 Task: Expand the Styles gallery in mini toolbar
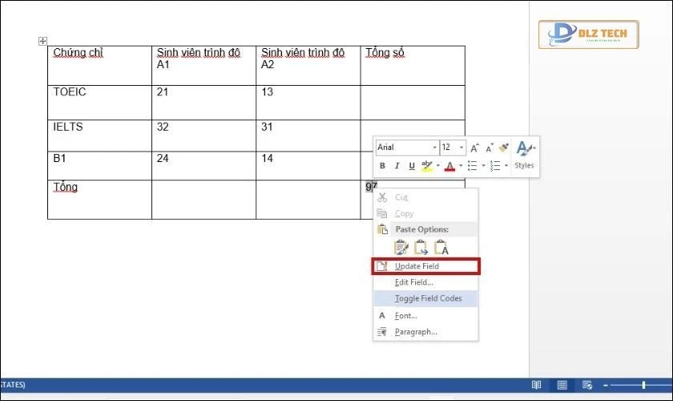(525, 154)
